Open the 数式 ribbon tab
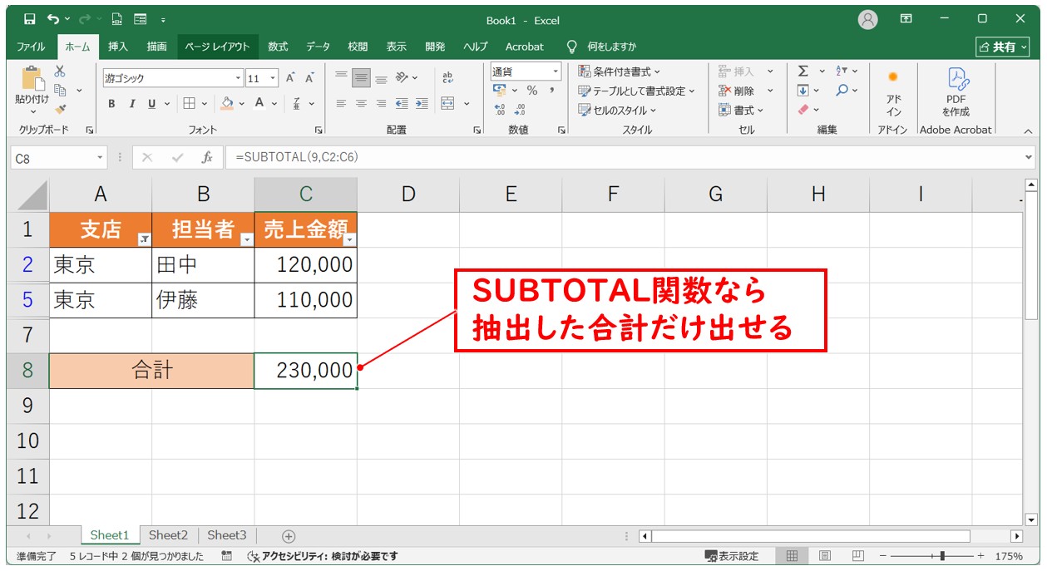Viewport: 1047px width, 571px height. [278, 47]
